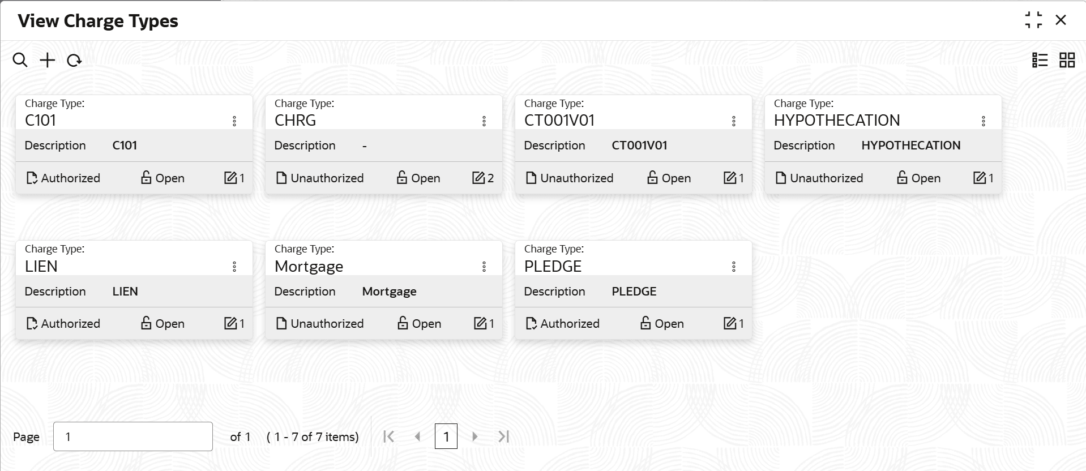Refresh the charge types list

(x=74, y=60)
